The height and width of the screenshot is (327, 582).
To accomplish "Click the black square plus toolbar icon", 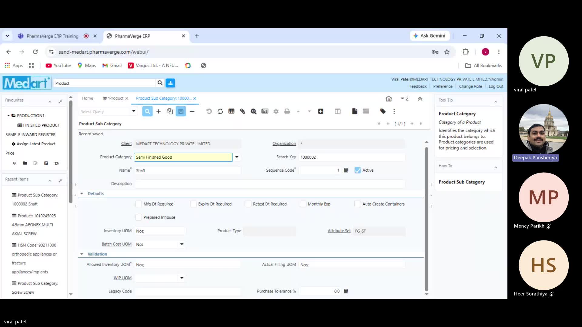I will coord(321,111).
